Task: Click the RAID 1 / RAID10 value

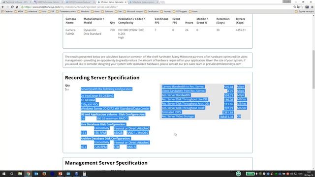Action: click(x=137, y=133)
